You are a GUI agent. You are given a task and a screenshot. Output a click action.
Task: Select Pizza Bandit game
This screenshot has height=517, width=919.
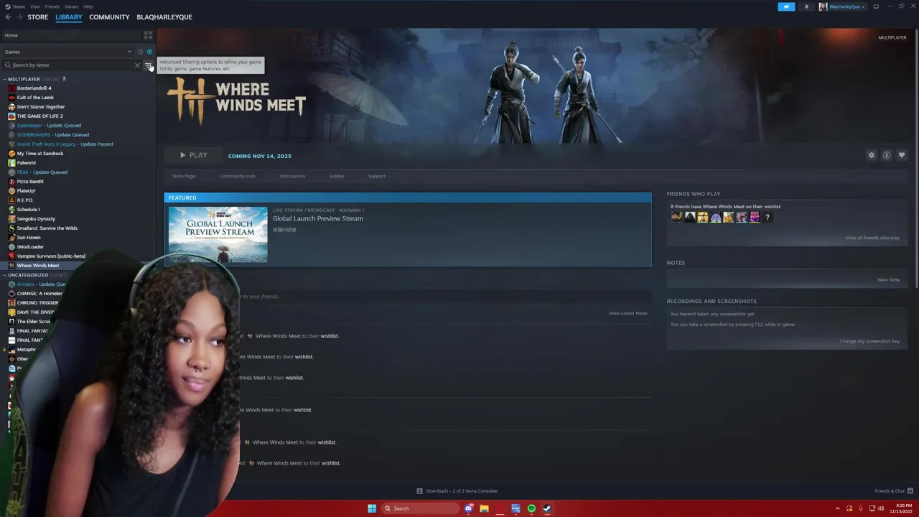coord(30,182)
